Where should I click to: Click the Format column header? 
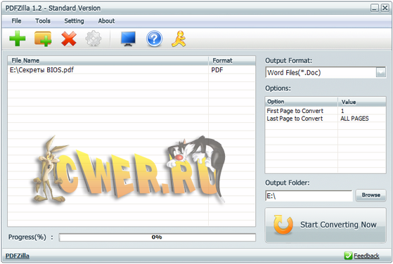coord(232,60)
